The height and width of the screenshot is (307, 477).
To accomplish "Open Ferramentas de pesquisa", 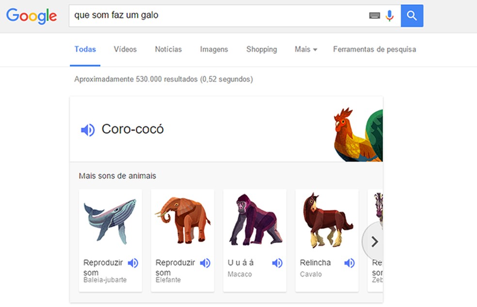I will pyautogui.click(x=374, y=49).
